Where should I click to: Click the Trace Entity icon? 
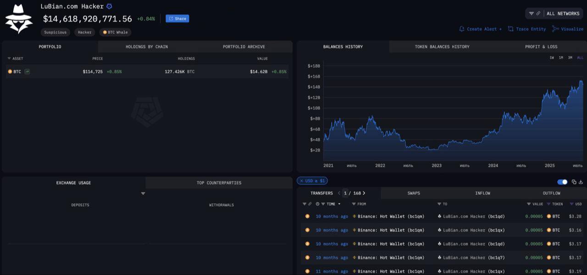[511, 29]
